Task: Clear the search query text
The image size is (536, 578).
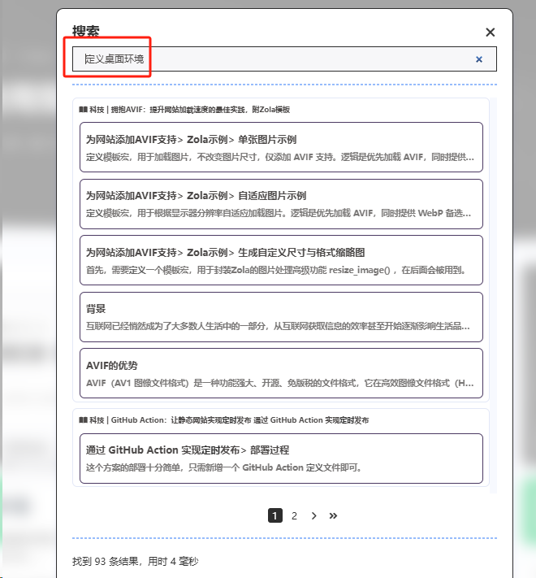Action: click(x=478, y=59)
